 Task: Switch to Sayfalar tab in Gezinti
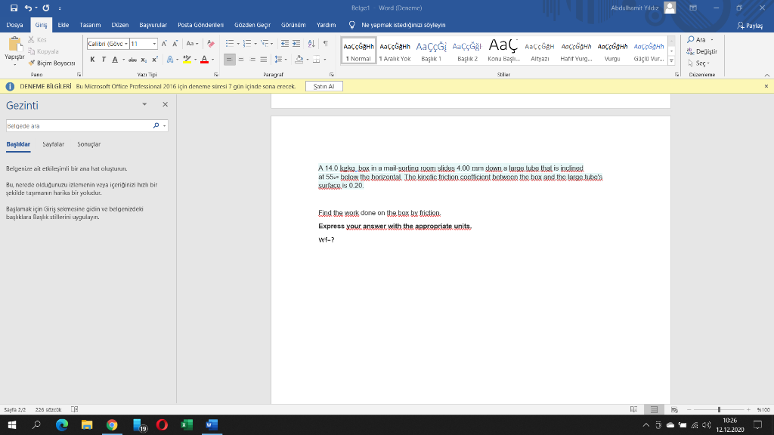point(54,144)
